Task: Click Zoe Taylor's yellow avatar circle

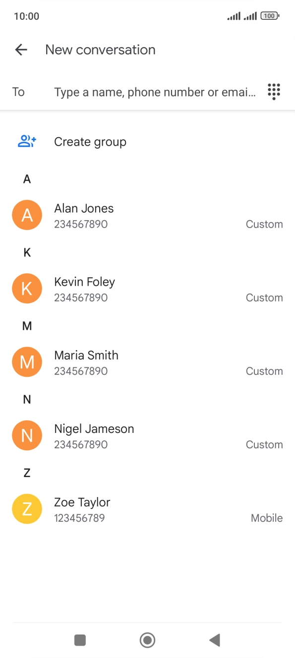Action: pos(27,508)
